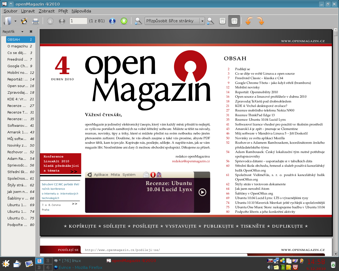Click the CZ keyboard layout tray icon
Viewport: 339px width, 271px height.
tap(270, 261)
